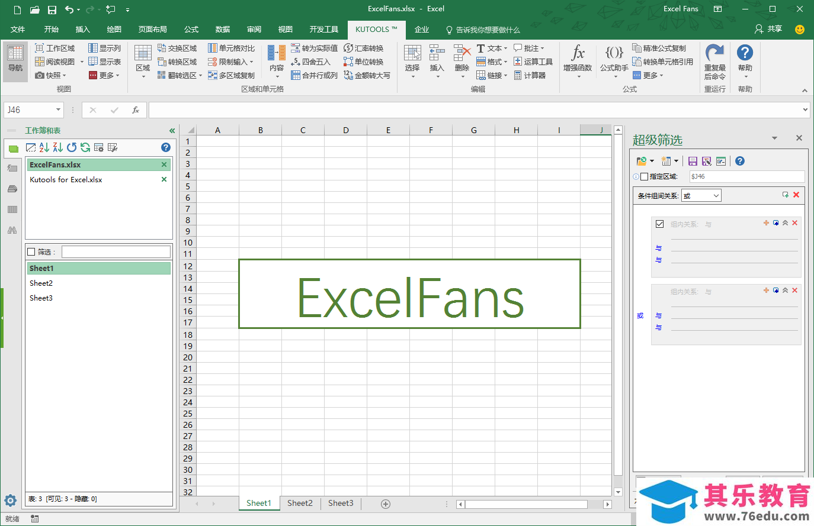The image size is (814, 526).
Task: Toggle the 筛选 filter checkbox in navigation pane
Action: (31, 252)
